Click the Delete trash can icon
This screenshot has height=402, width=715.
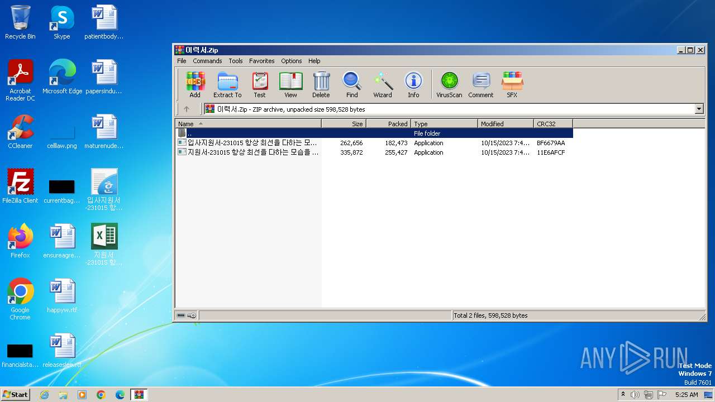321,85
